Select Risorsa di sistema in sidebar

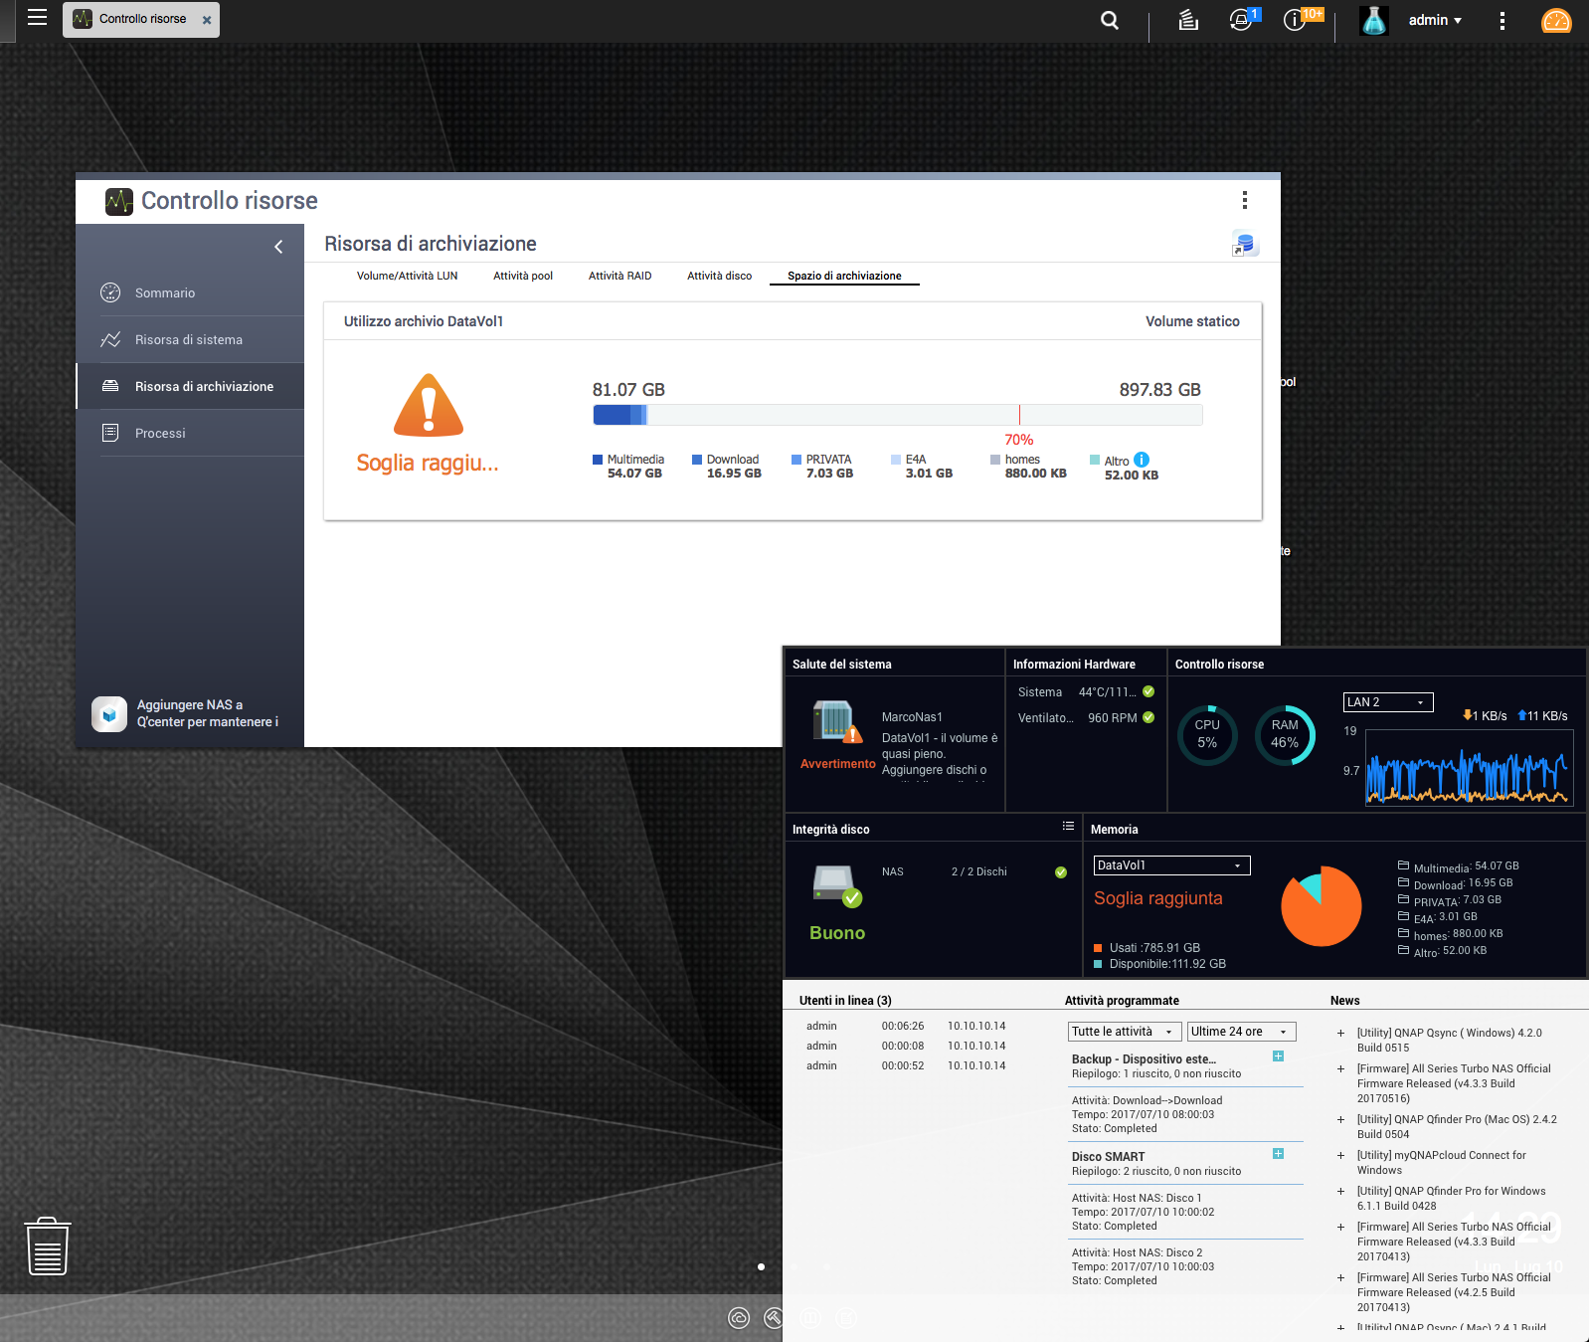189,340
